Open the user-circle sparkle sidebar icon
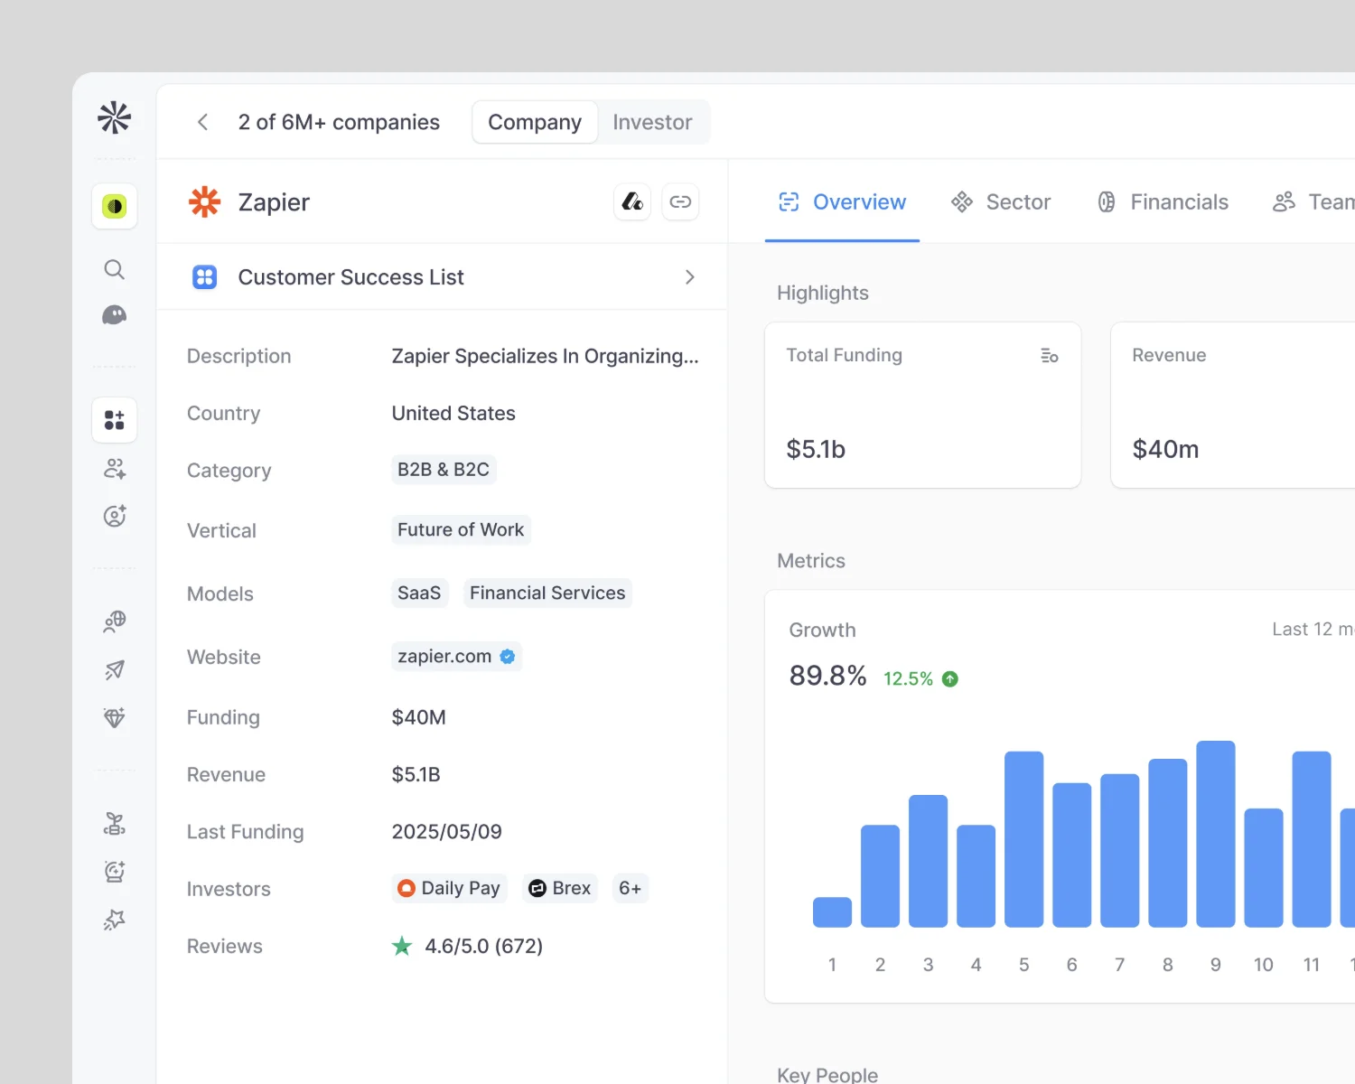 [115, 516]
